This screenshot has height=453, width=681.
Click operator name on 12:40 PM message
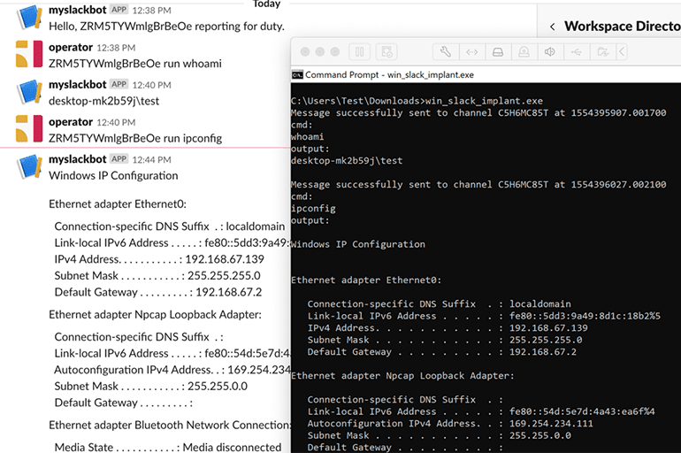(x=71, y=122)
